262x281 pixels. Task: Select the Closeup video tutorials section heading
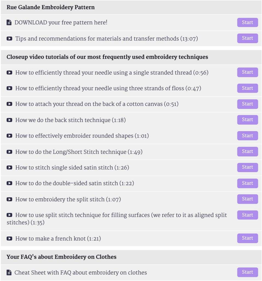[107, 57]
